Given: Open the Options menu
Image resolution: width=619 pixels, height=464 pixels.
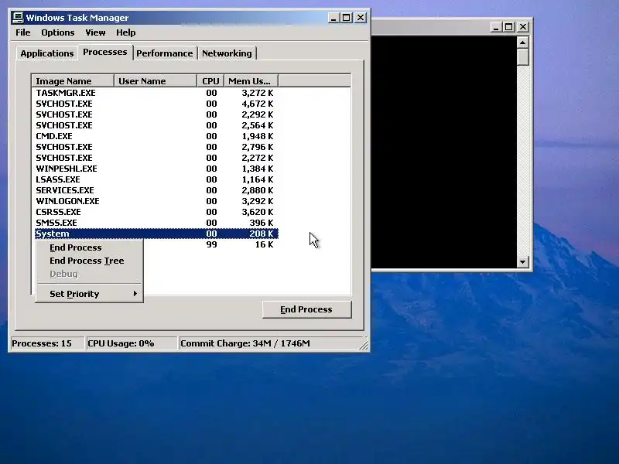Looking at the screenshot, I should point(57,32).
